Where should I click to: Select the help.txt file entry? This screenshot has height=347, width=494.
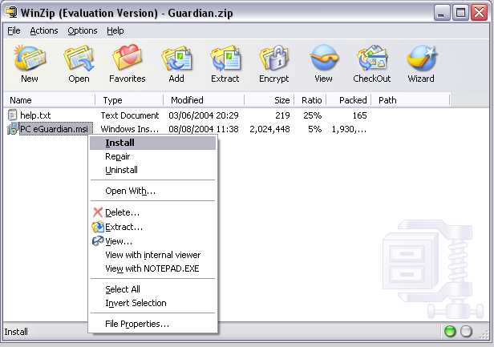point(34,115)
